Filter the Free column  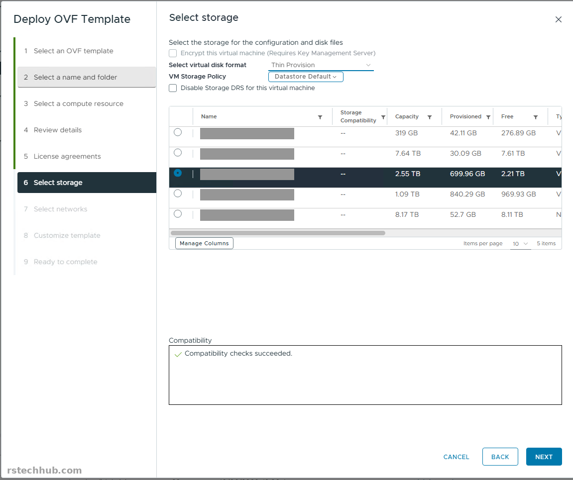pyautogui.click(x=536, y=117)
